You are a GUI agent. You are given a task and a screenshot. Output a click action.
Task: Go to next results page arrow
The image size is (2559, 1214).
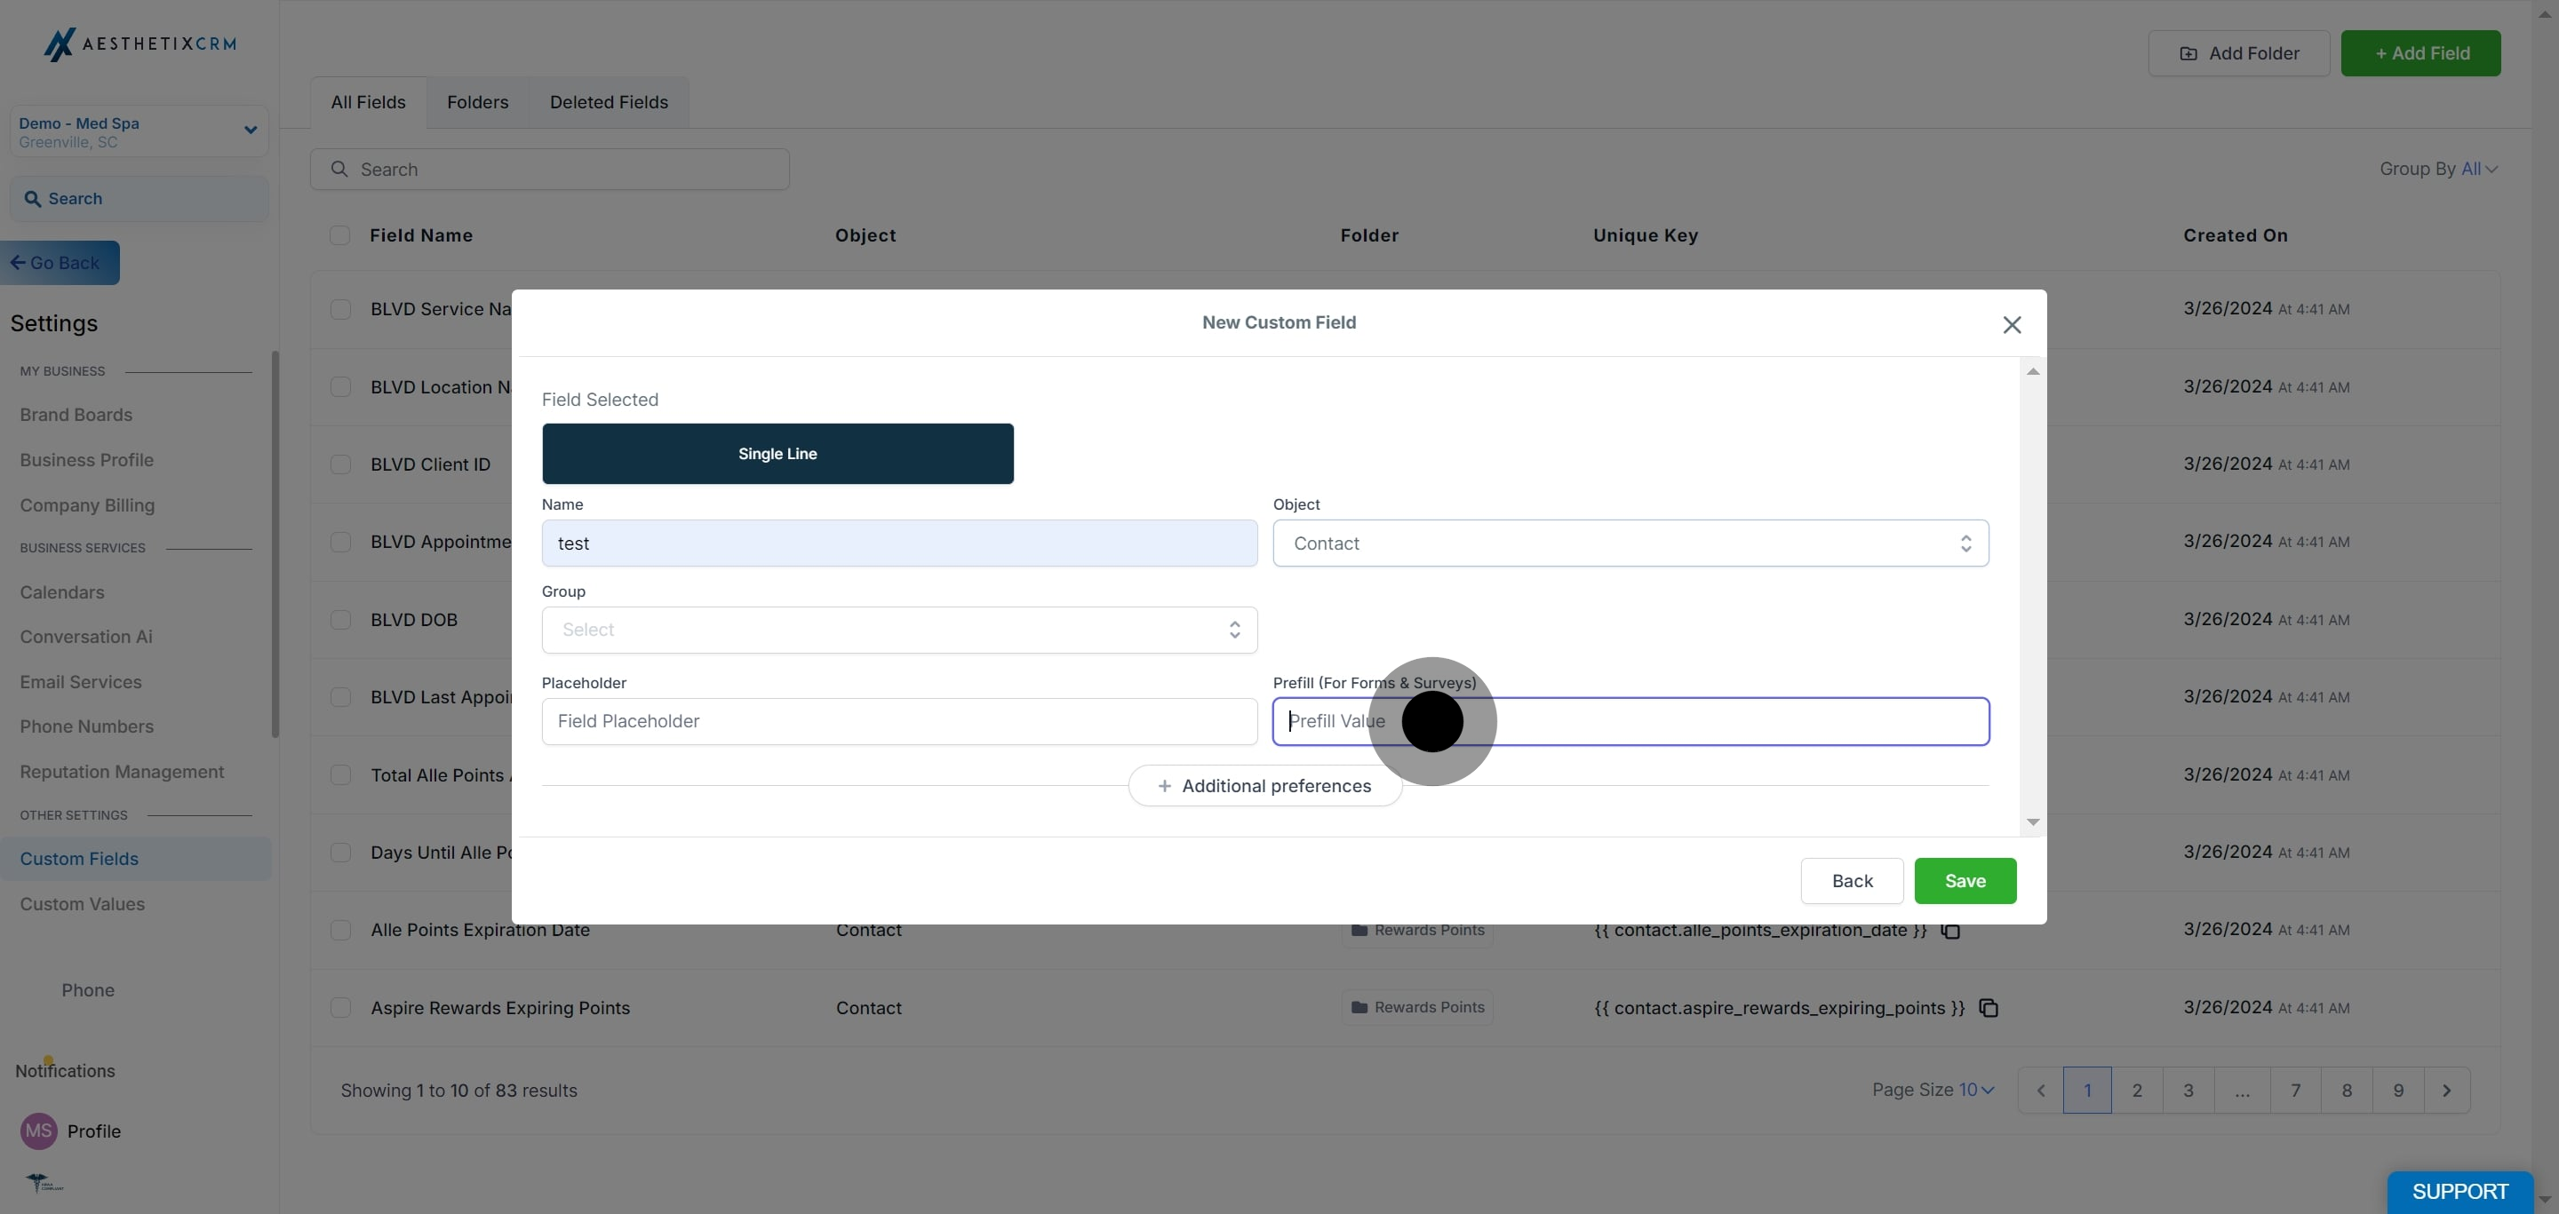2446,1090
